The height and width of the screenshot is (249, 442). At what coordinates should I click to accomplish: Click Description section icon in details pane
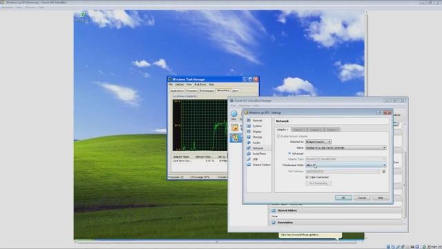click(x=273, y=223)
